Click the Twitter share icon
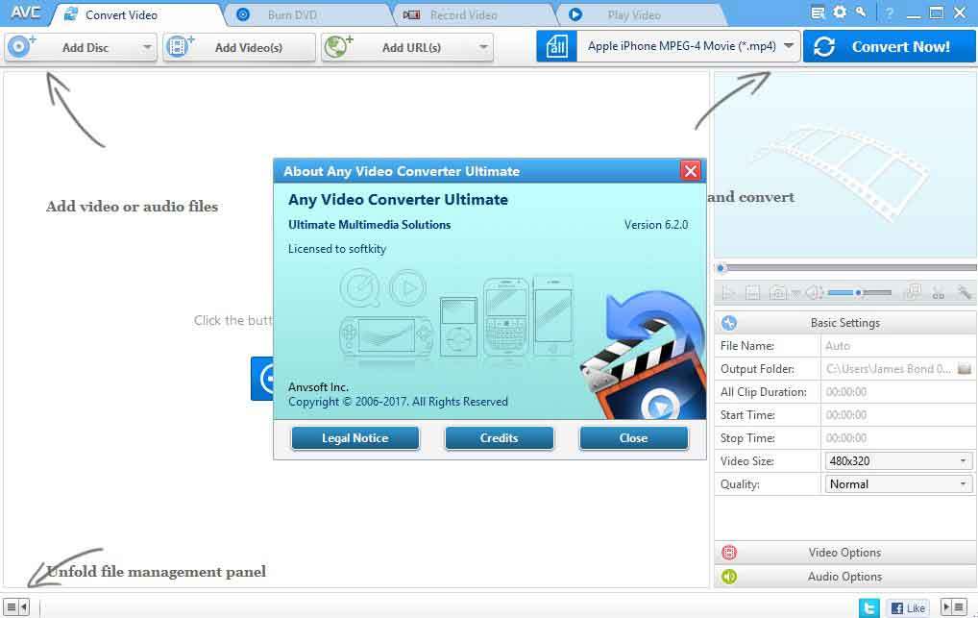 868,607
